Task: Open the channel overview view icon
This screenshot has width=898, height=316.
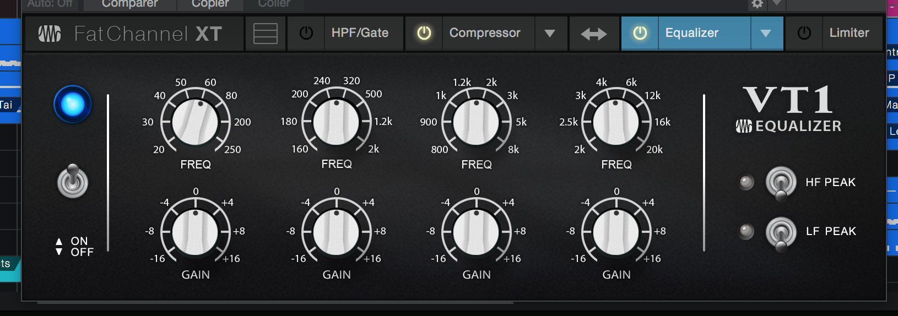Action: click(x=266, y=34)
